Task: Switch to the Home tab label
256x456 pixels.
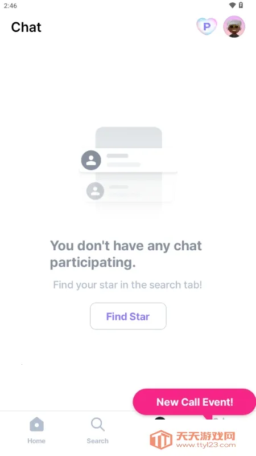Action: pos(36,441)
